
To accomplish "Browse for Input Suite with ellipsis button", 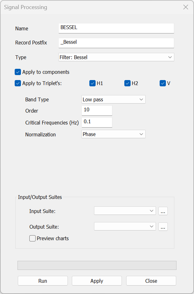I will coord(163,211).
